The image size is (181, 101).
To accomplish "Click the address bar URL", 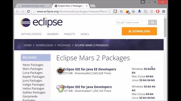I will point(72,12).
